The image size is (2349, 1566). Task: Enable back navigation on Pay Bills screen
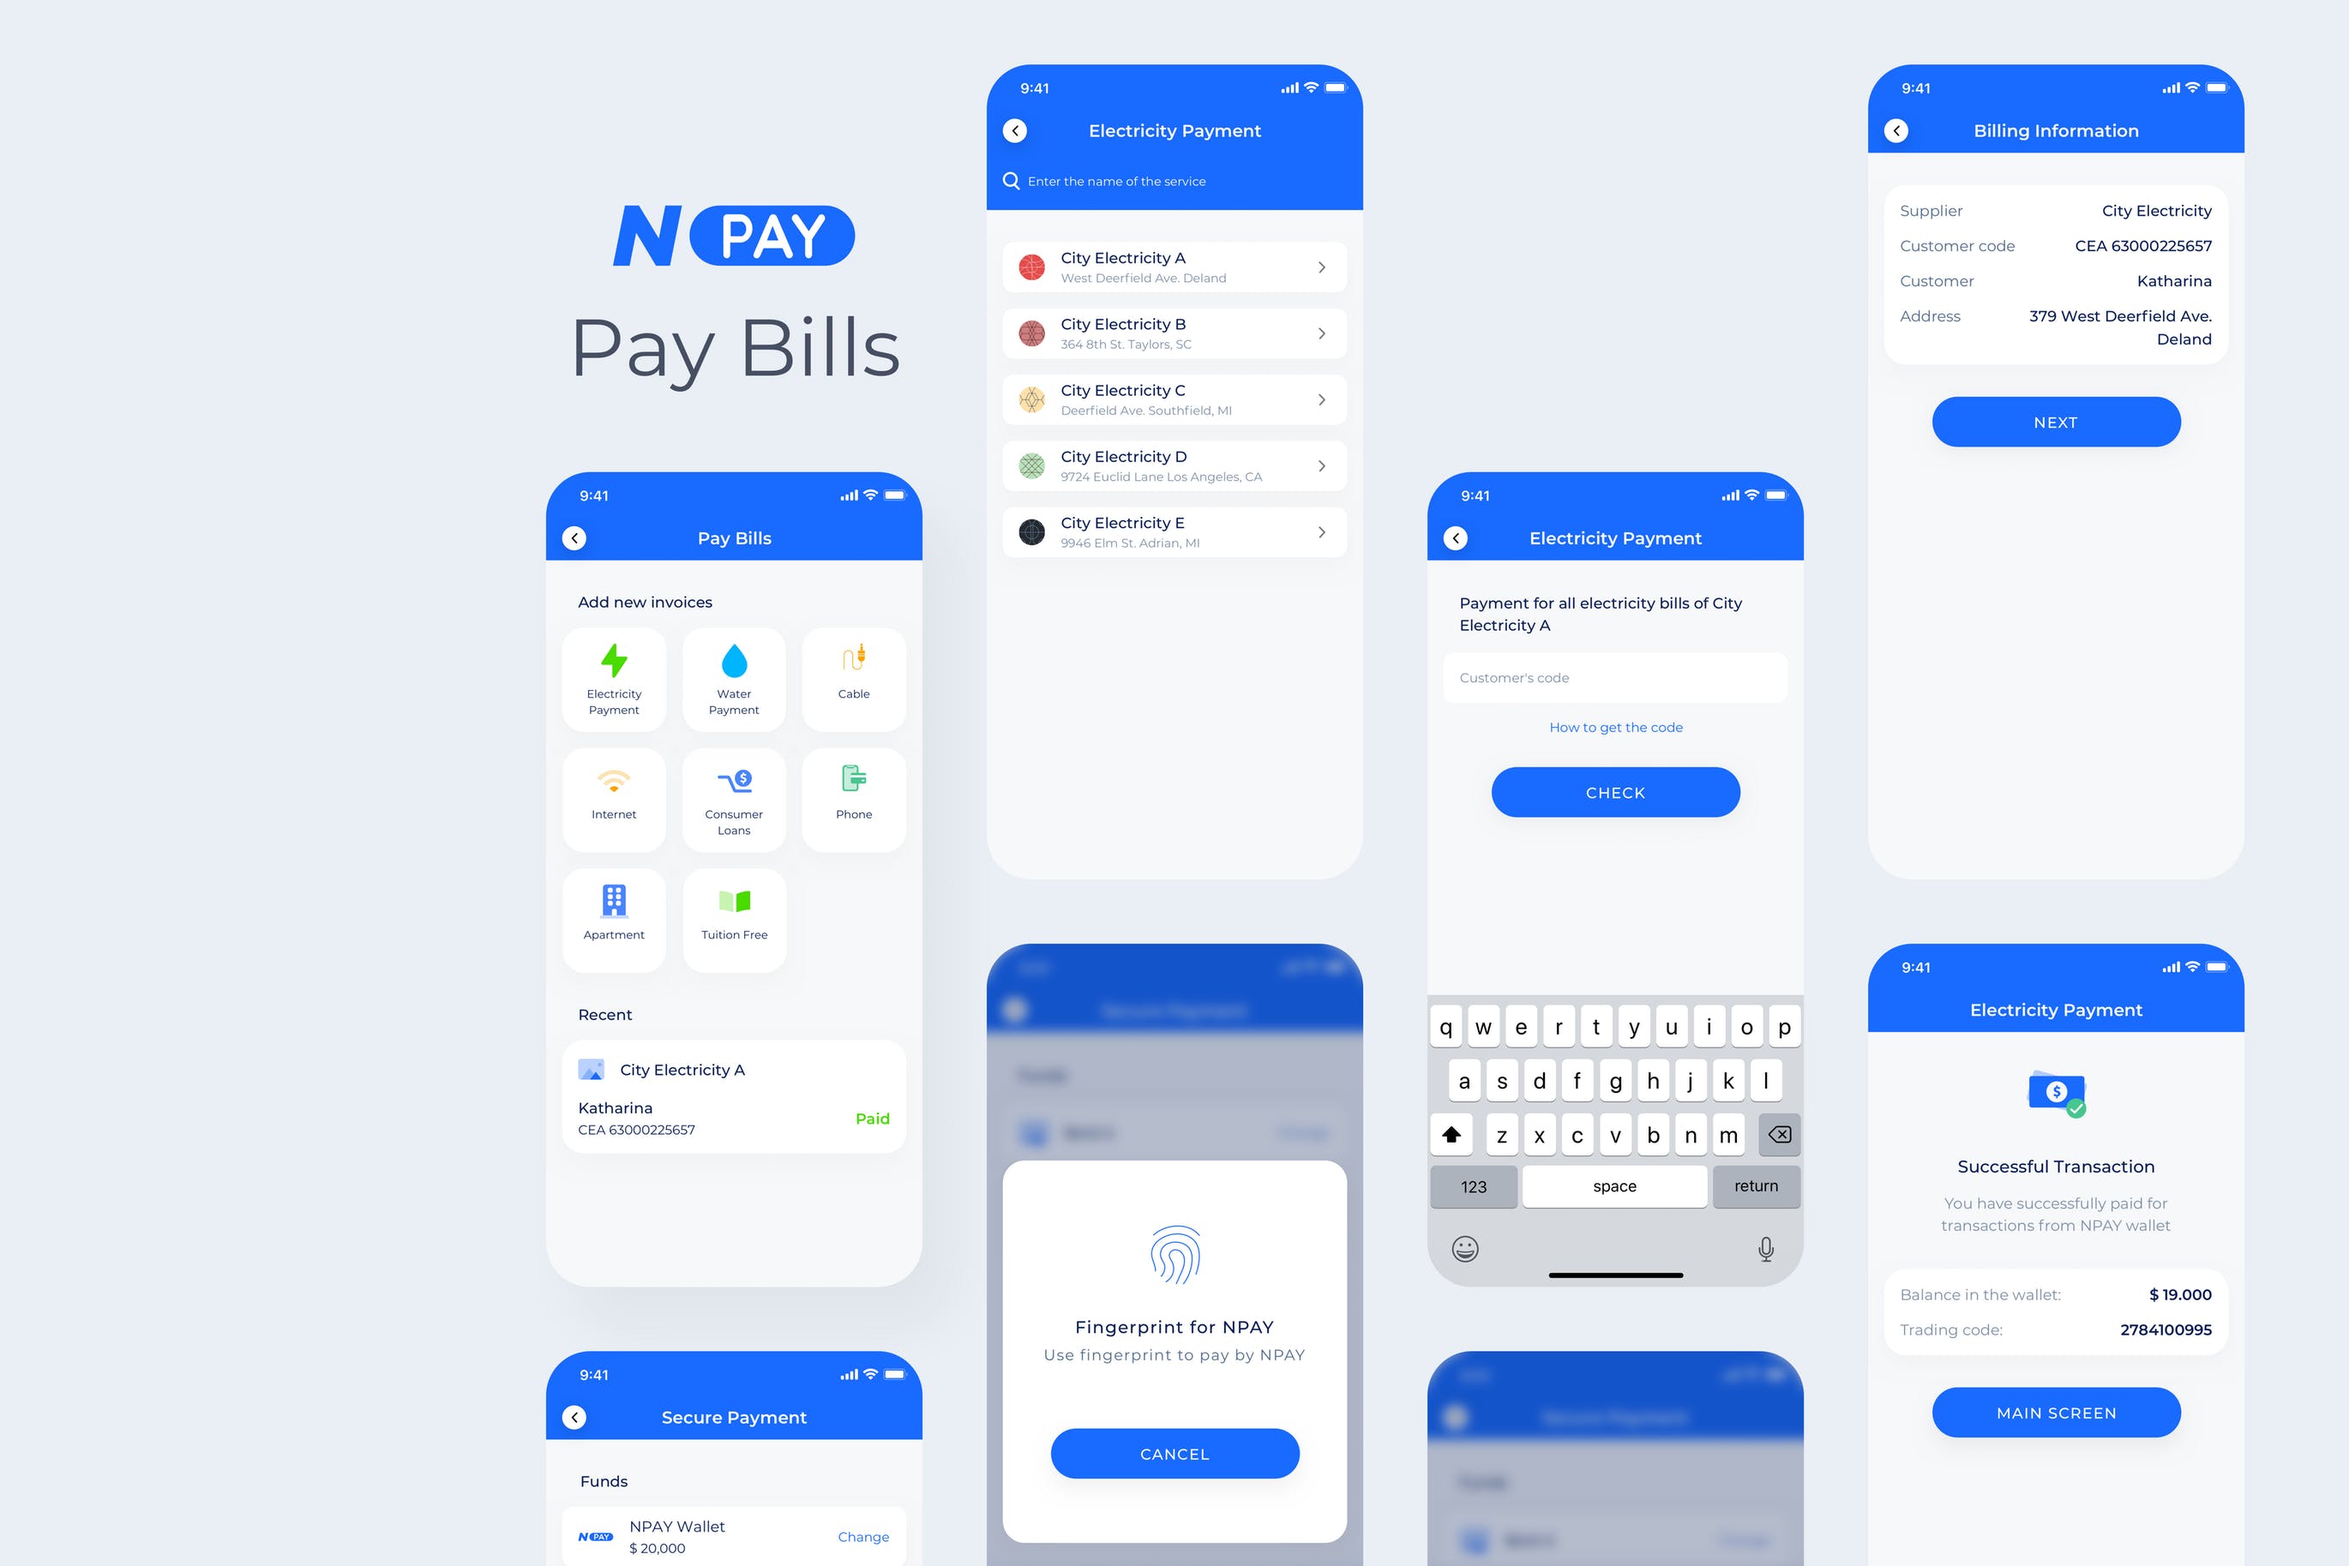577,538
